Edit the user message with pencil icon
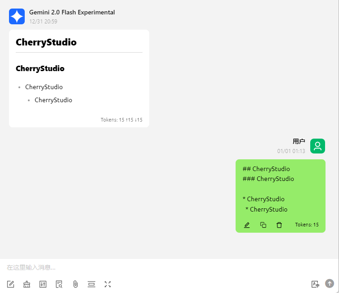Viewport: 339px width, 293px height. [x=247, y=225]
